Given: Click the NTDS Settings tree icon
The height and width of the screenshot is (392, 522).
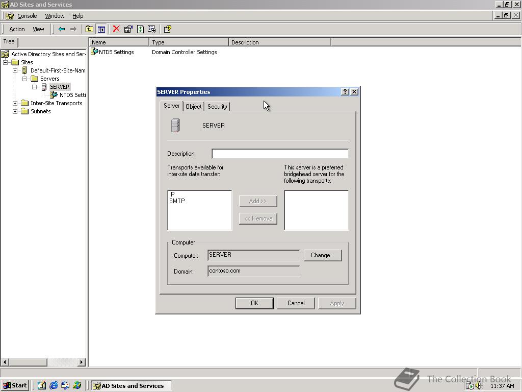Looking at the screenshot, I should click(x=54, y=95).
